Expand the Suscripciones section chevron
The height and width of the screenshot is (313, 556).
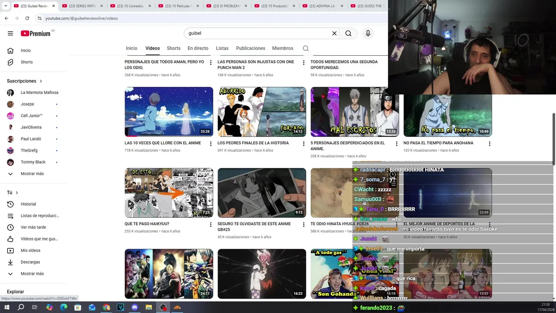(x=41, y=81)
